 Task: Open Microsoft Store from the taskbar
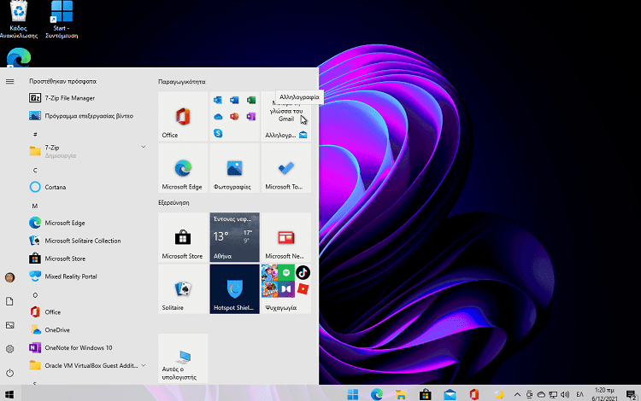425,394
